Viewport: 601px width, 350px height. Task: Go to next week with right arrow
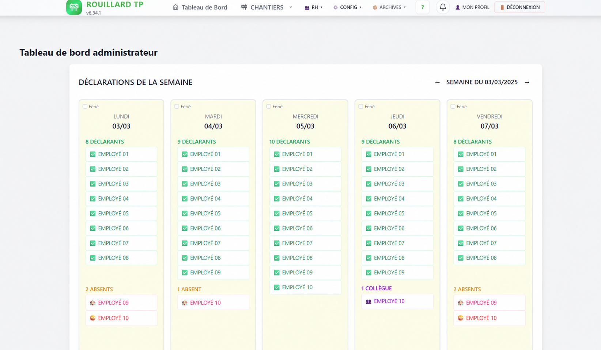pos(527,82)
